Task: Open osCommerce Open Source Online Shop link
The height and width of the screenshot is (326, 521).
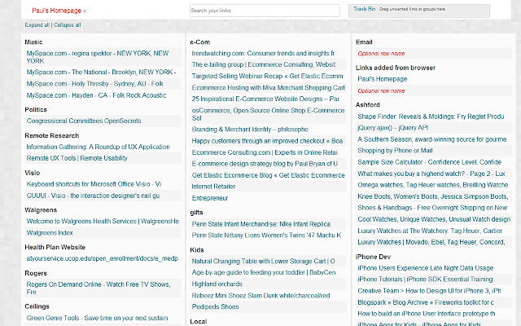Action: (x=268, y=114)
